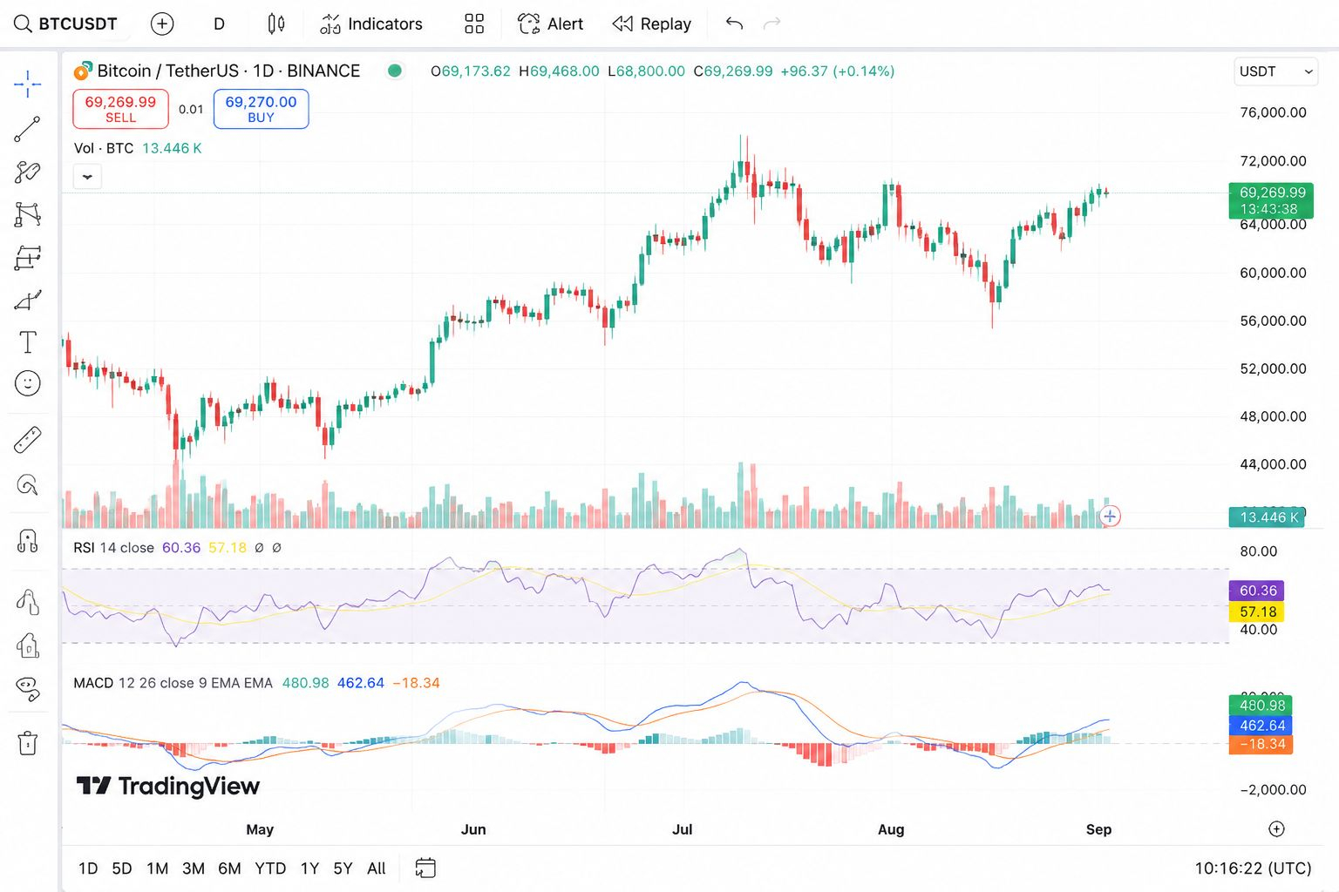Screen dimensions: 1339x892
Task: Click the 69,269.99 current price label
Action: point(1271,200)
